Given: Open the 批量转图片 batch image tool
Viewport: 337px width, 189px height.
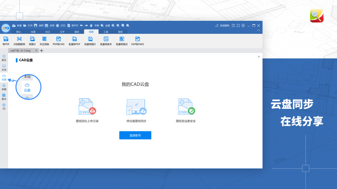Looking at the screenshot, I should pyautogui.click(x=90, y=41).
